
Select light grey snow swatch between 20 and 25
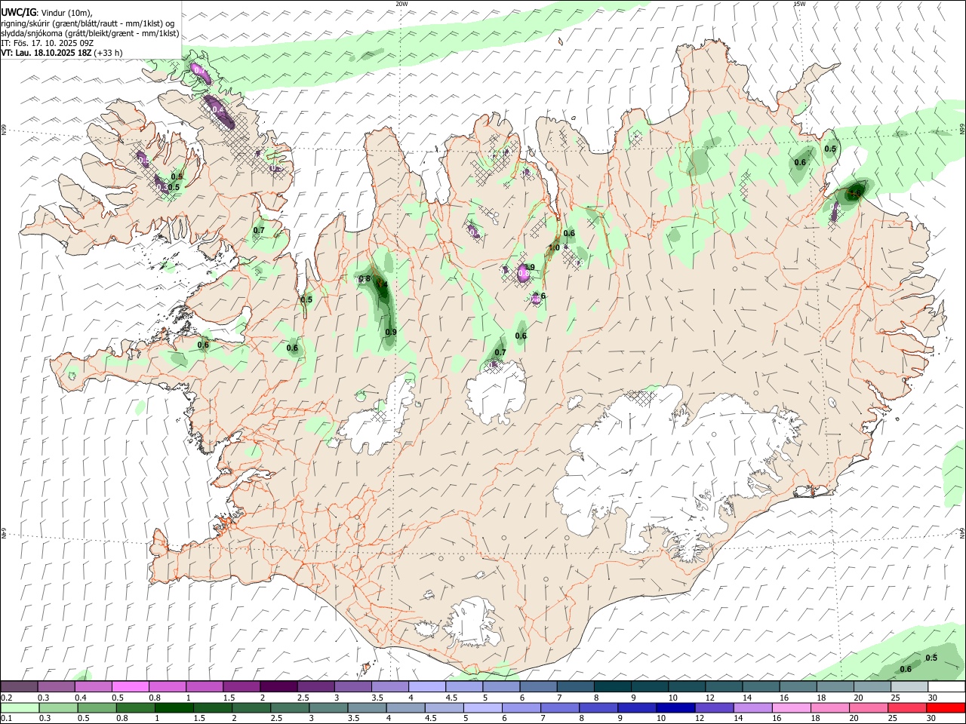point(872,687)
